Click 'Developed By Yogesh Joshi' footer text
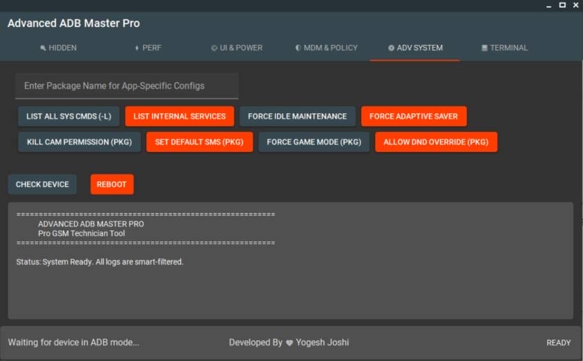The height and width of the screenshot is (361, 583). click(x=289, y=342)
